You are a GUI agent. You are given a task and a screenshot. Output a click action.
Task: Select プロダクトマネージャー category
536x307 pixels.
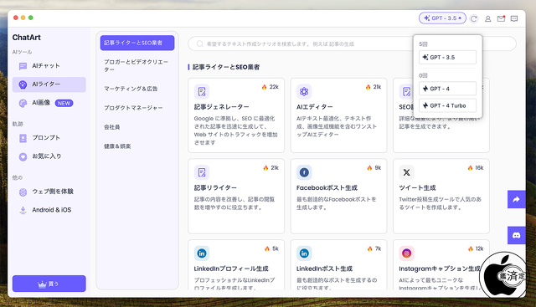point(137,108)
